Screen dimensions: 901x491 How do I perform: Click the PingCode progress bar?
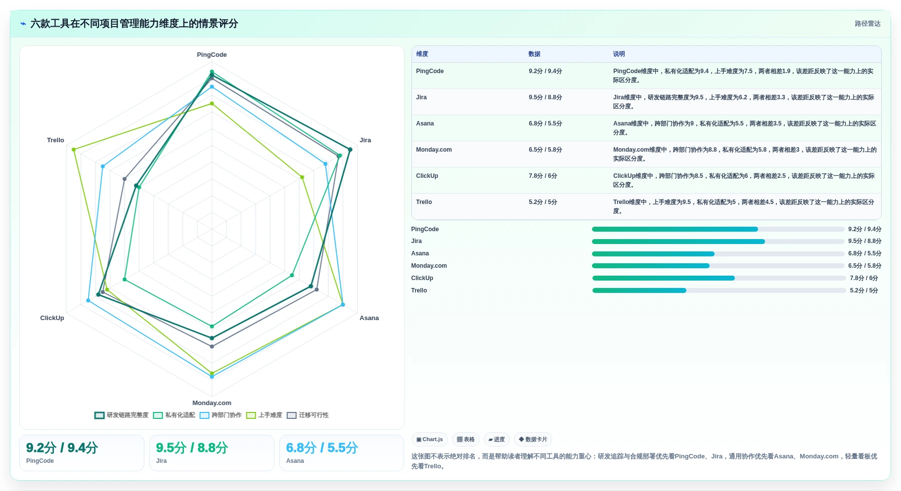tap(718, 229)
